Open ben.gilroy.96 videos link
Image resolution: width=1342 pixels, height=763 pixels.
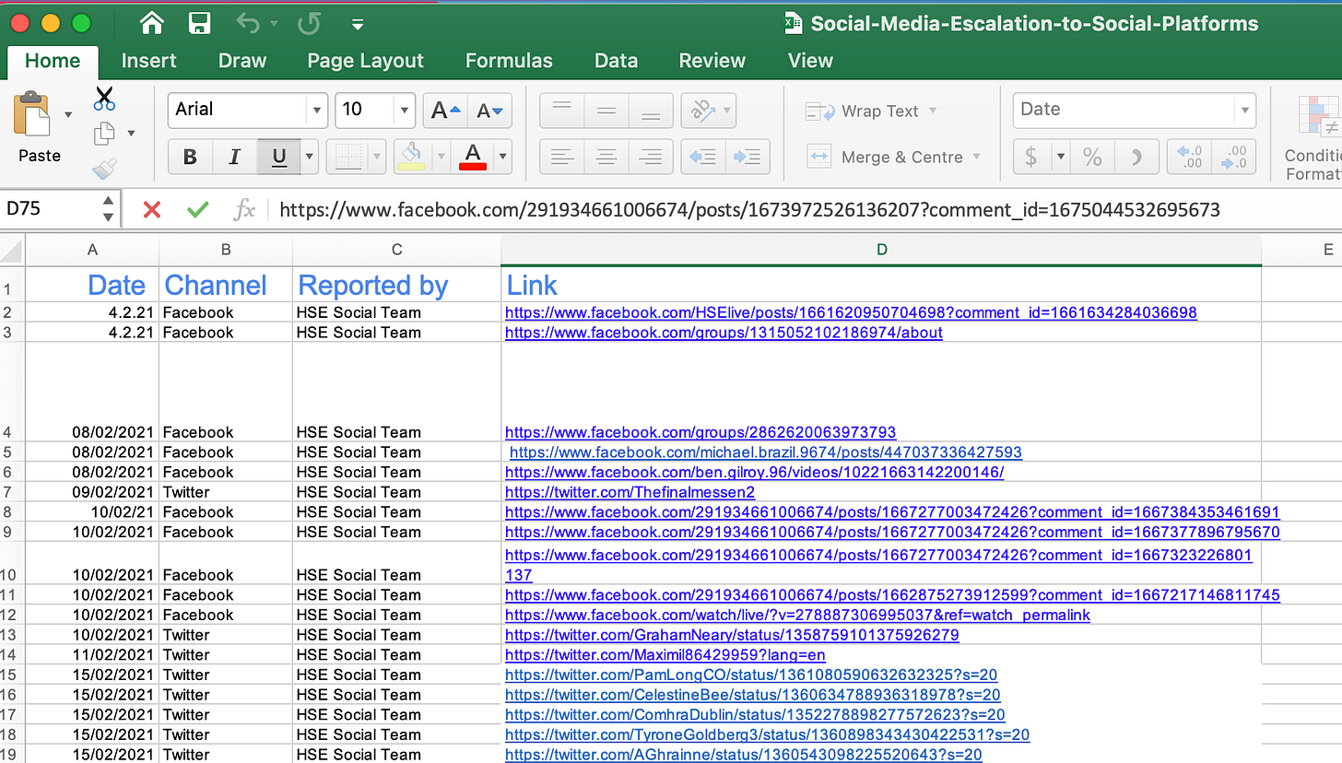pos(754,472)
